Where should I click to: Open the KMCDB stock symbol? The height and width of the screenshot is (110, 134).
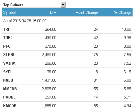(10, 106)
